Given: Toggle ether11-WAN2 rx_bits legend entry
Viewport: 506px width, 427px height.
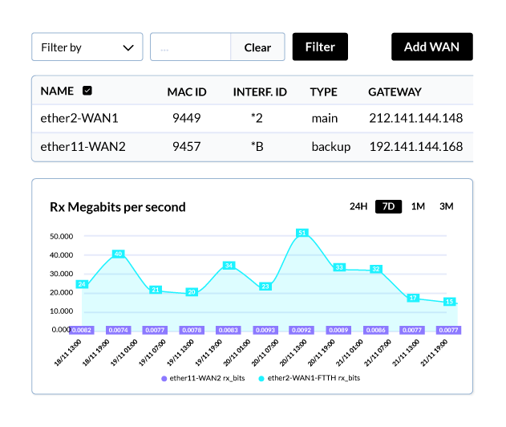Looking at the screenshot, I should [x=203, y=378].
